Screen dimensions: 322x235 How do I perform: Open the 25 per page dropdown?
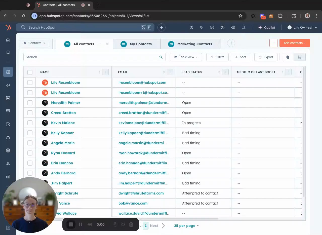coord(186,226)
